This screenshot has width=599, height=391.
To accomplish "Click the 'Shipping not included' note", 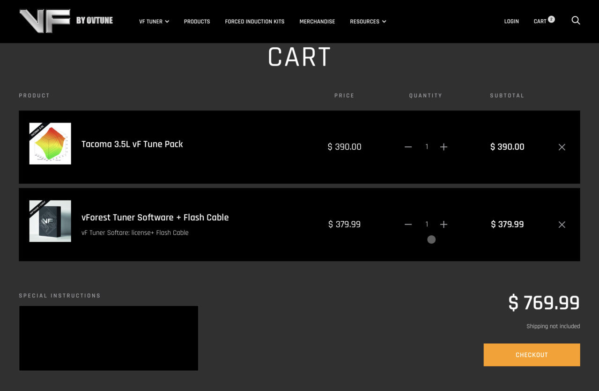I will click(553, 326).
